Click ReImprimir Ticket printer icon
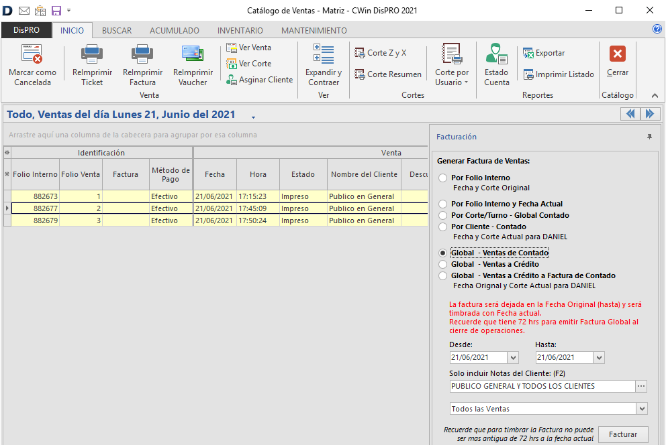The height and width of the screenshot is (445, 666). tap(92, 54)
